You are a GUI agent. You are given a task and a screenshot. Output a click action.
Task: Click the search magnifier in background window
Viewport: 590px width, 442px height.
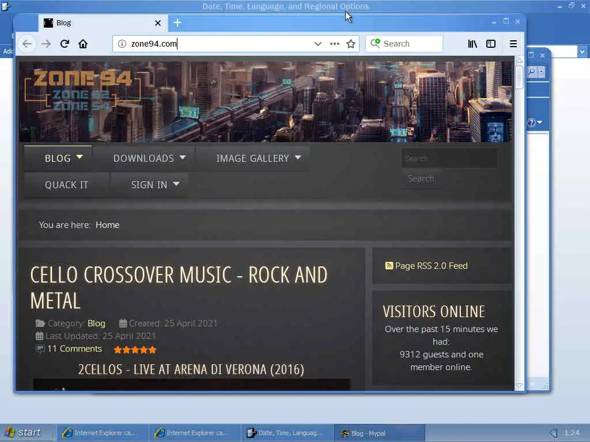[532, 71]
